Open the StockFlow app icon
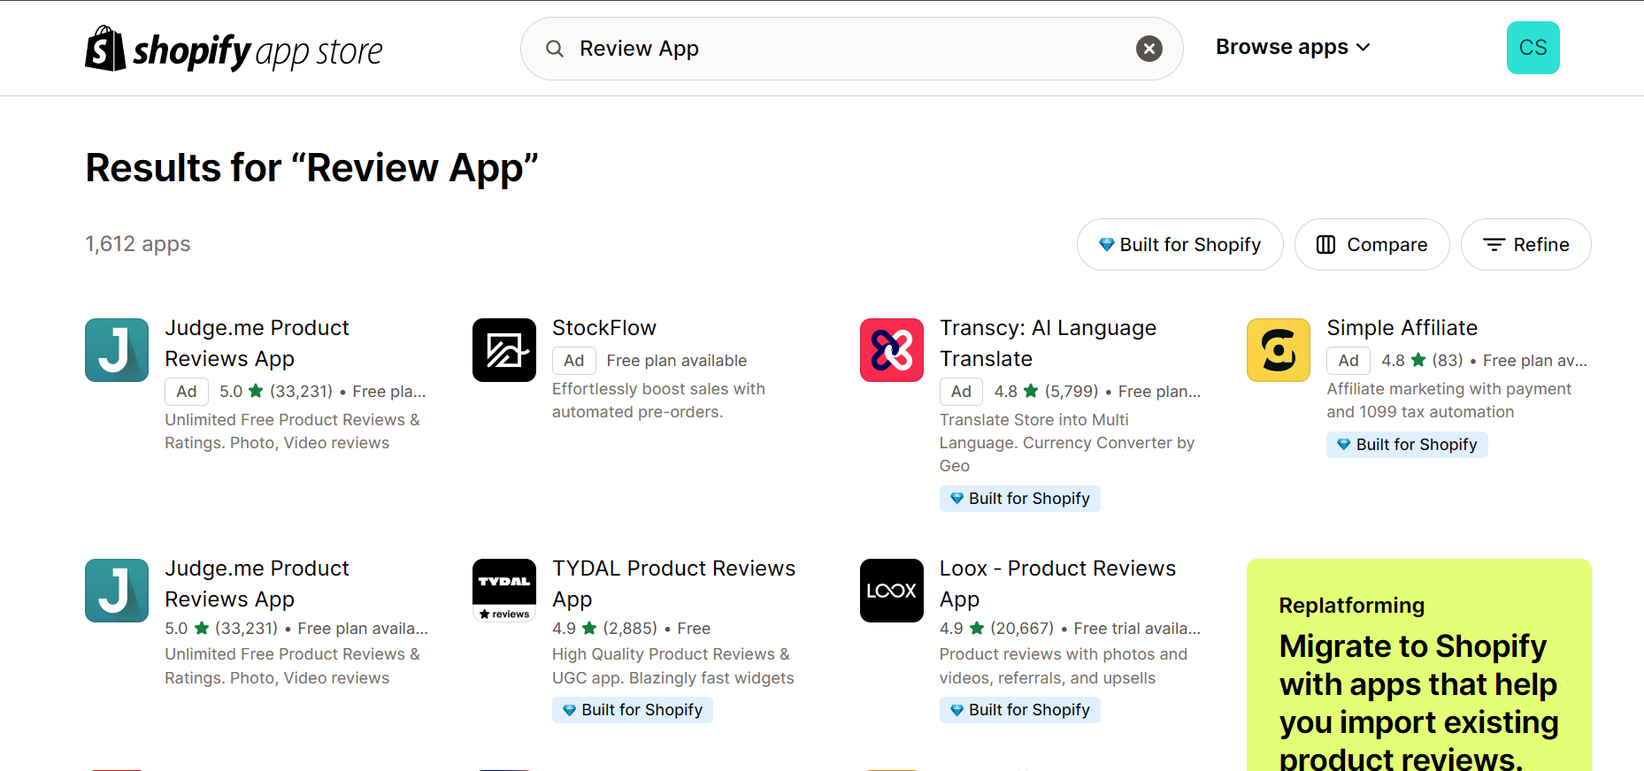 (x=504, y=350)
